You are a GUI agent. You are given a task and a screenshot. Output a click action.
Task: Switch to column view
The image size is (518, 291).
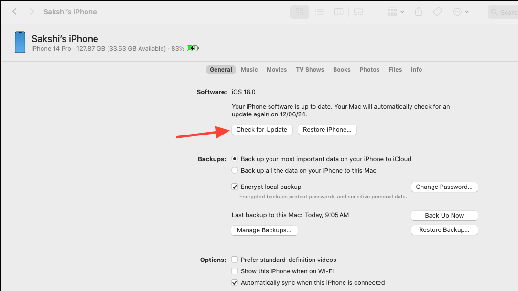pyautogui.click(x=339, y=12)
